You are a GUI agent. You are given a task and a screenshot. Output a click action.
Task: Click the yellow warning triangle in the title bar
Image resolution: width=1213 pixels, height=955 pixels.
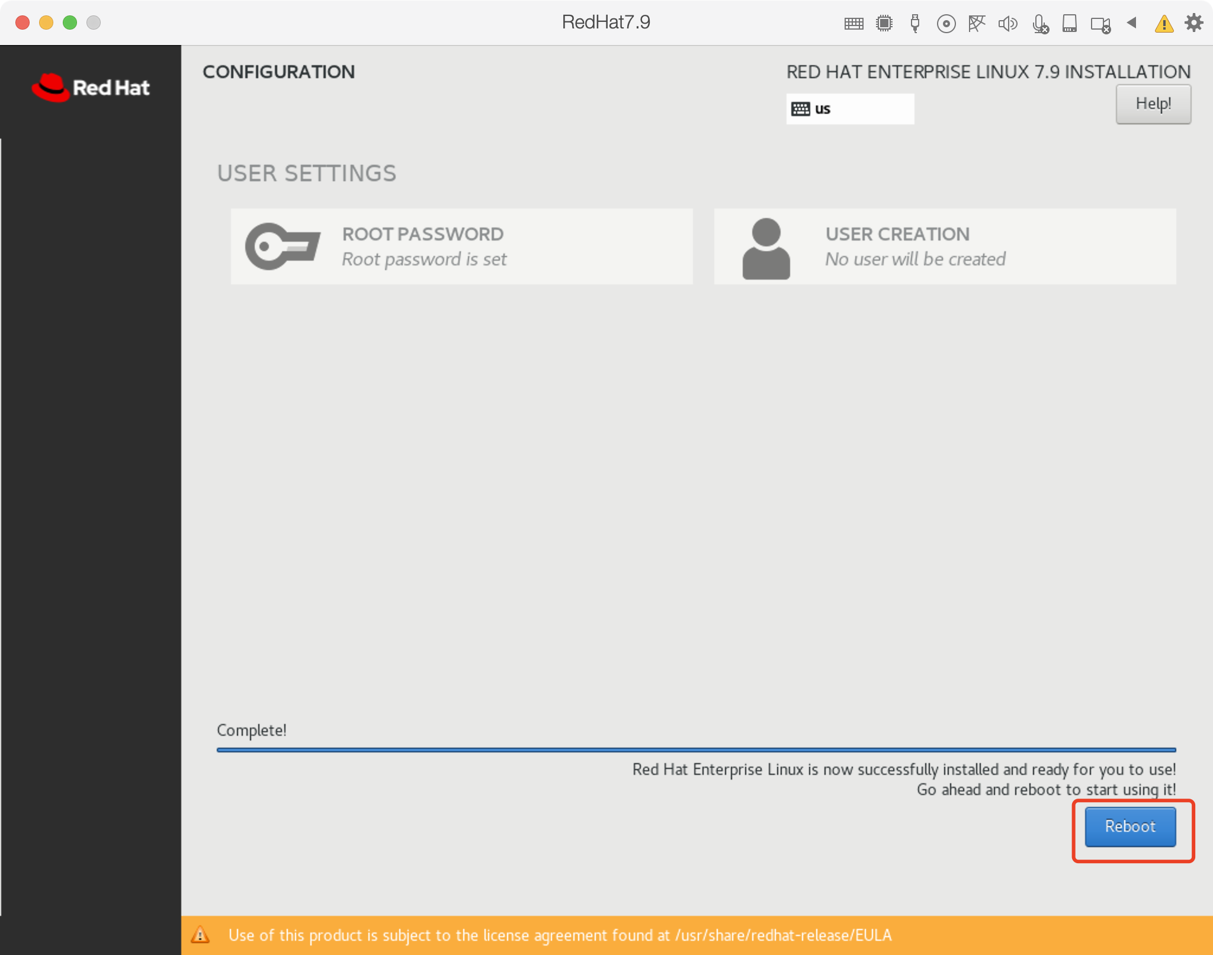pos(1164,24)
